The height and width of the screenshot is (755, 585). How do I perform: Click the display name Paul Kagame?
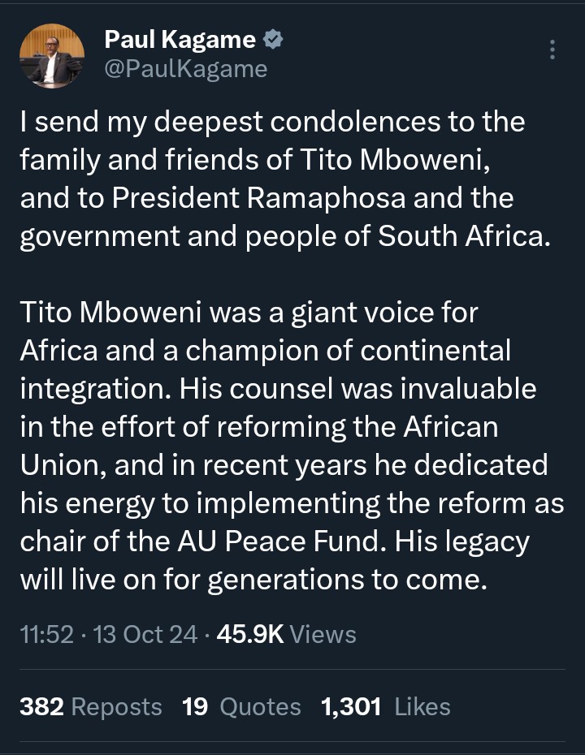[x=179, y=40]
